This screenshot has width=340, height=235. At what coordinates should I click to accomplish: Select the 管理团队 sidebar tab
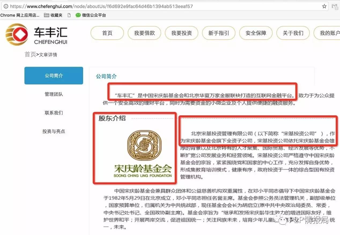[54, 94]
